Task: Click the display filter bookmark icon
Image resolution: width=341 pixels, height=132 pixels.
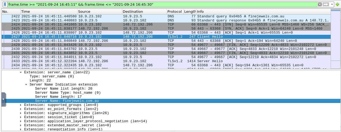Action: pos(5,4)
